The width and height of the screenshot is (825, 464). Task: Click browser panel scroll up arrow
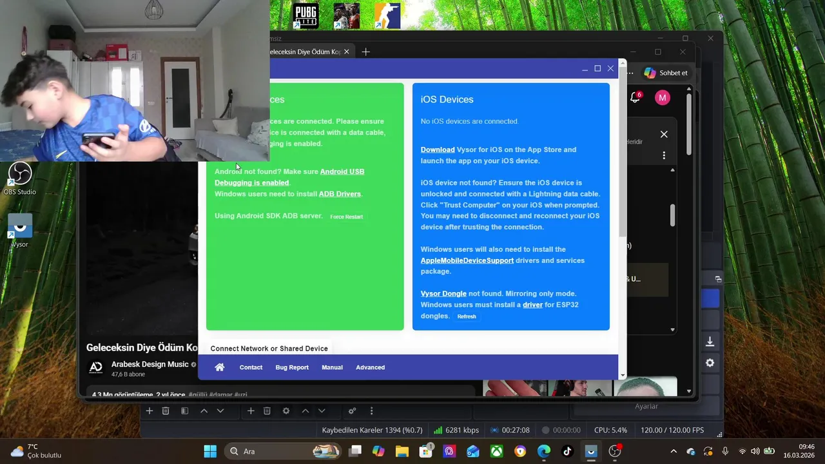point(673,170)
